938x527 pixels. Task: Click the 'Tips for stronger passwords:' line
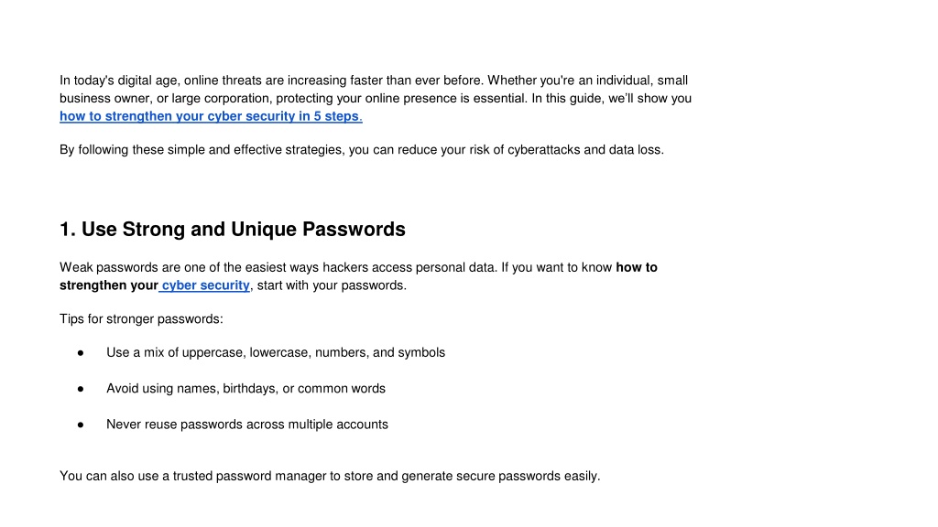141,319
